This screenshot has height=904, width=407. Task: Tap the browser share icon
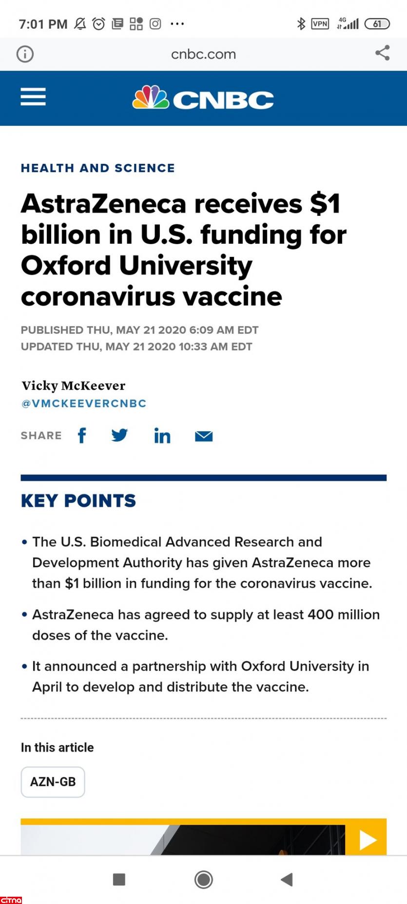383,53
